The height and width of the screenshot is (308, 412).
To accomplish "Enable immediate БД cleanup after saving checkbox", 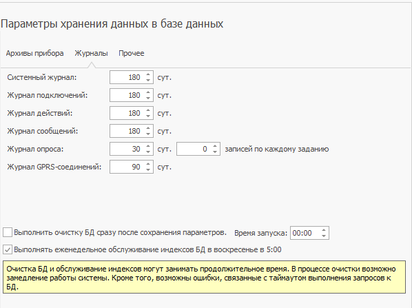I will click(8, 232).
